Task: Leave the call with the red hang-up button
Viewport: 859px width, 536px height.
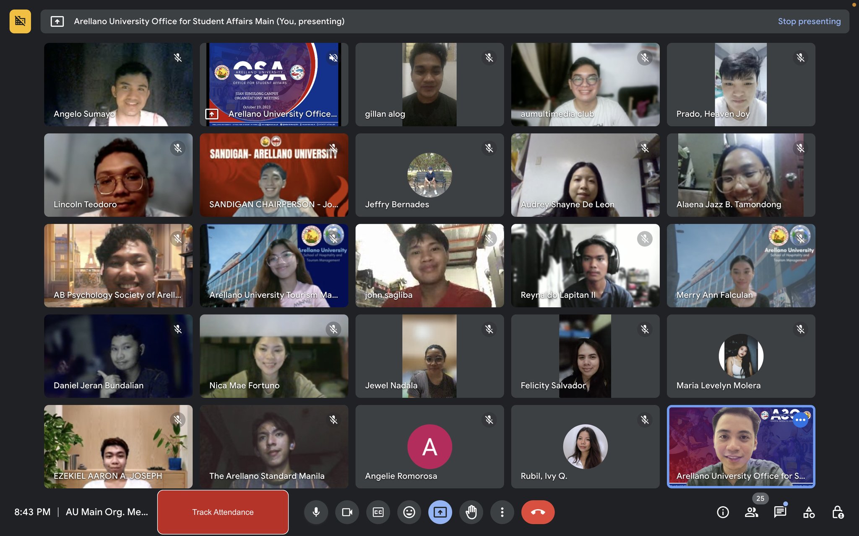Action: click(x=538, y=512)
